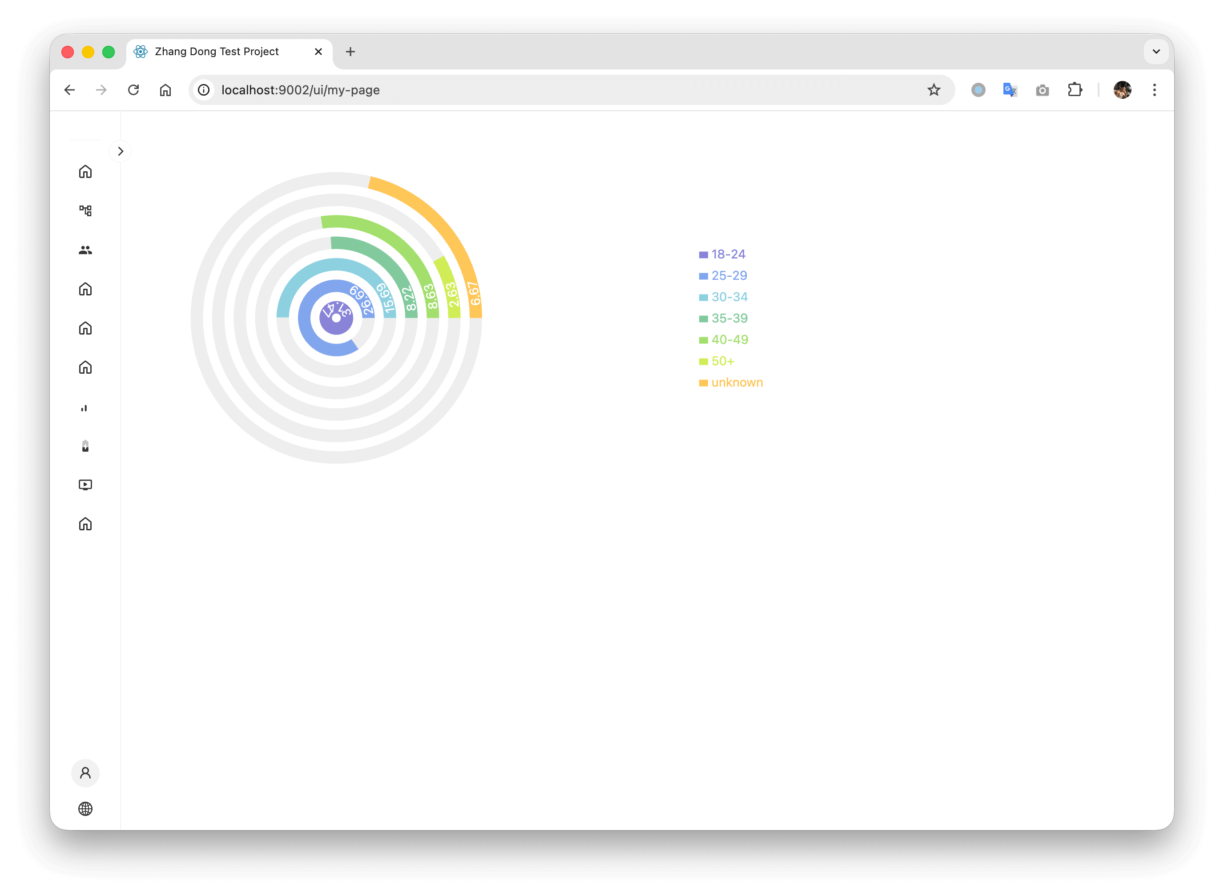Open the user profile avatar button
This screenshot has width=1224, height=896.
coord(85,773)
